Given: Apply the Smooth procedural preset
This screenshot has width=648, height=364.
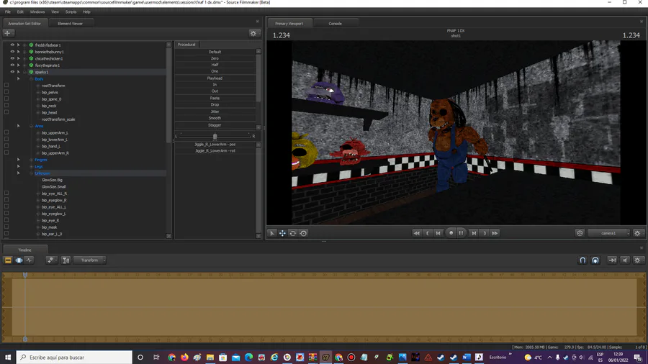Looking at the screenshot, I should point(215,118).
